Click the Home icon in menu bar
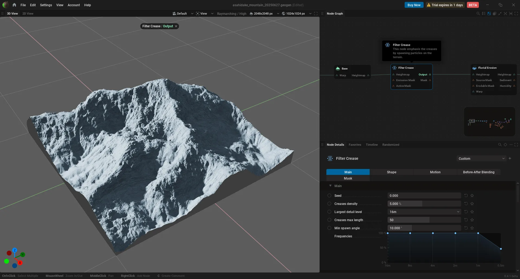520x279 pixels. coord(14,5)
